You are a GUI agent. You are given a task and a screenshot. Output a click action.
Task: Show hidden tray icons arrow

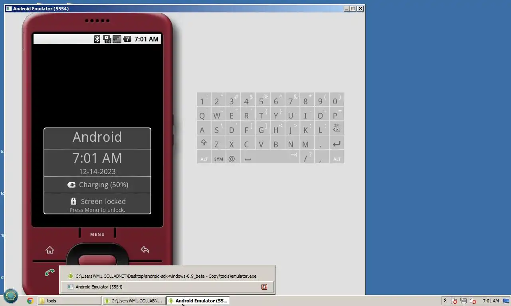pyautogui.click(x=445, y=301)
